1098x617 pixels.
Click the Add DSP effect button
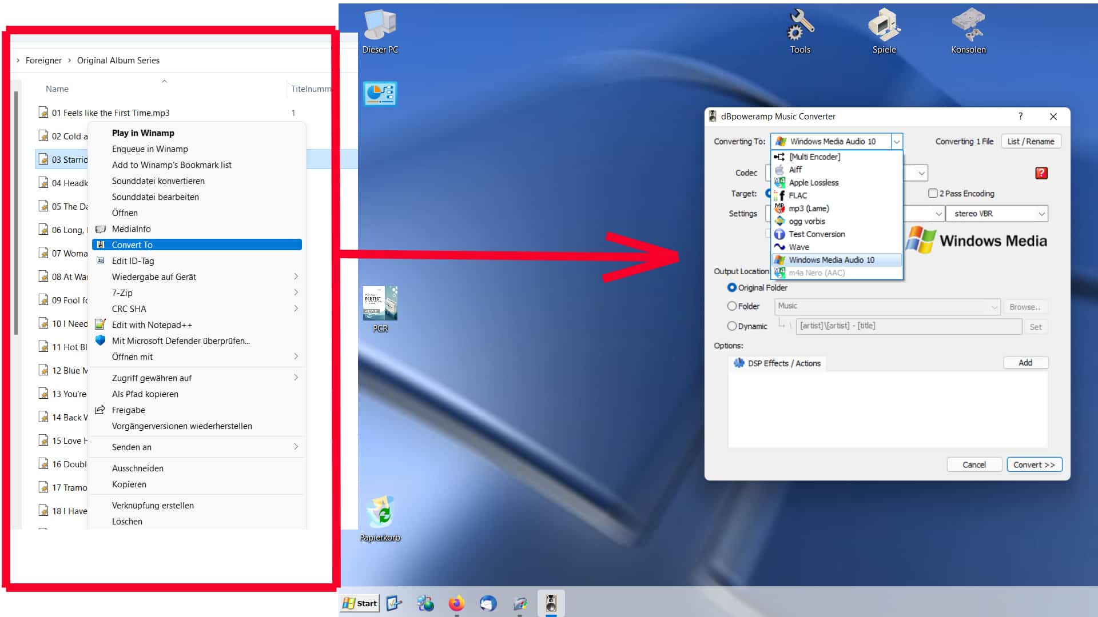point(1025,363)
